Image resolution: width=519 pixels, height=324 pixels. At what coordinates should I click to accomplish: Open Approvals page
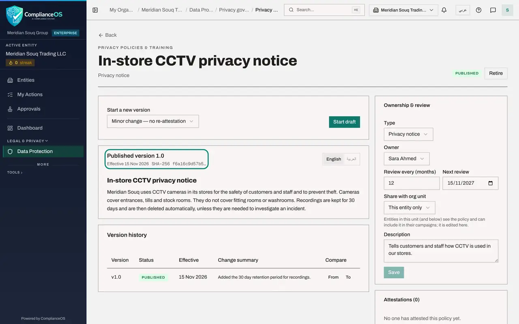(x=43, y=109)
